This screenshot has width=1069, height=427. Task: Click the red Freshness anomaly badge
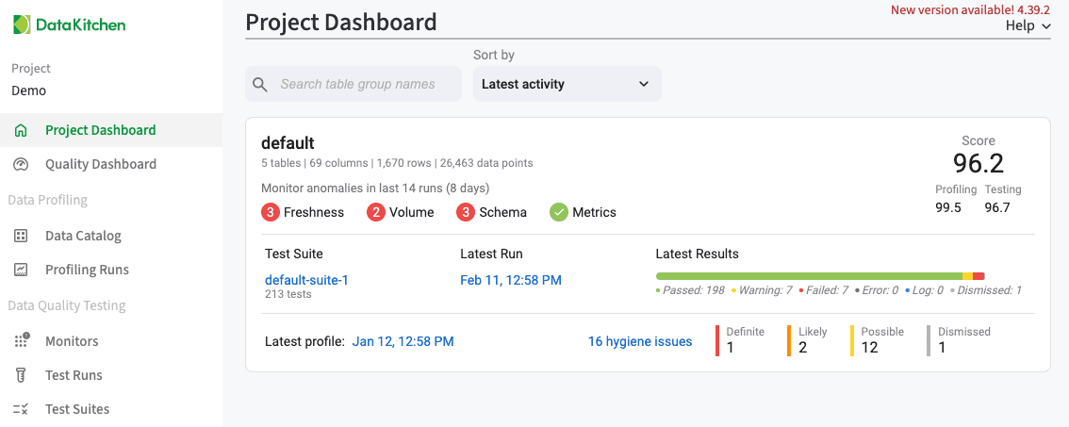[x=271, y=212]
